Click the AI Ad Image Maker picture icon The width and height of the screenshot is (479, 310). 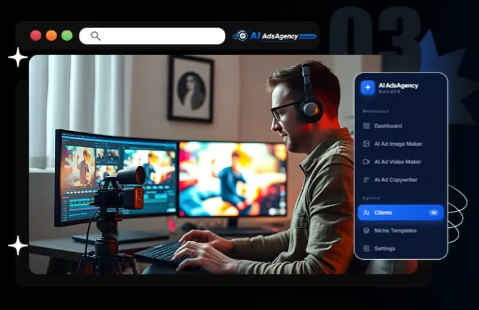[366, 144]
